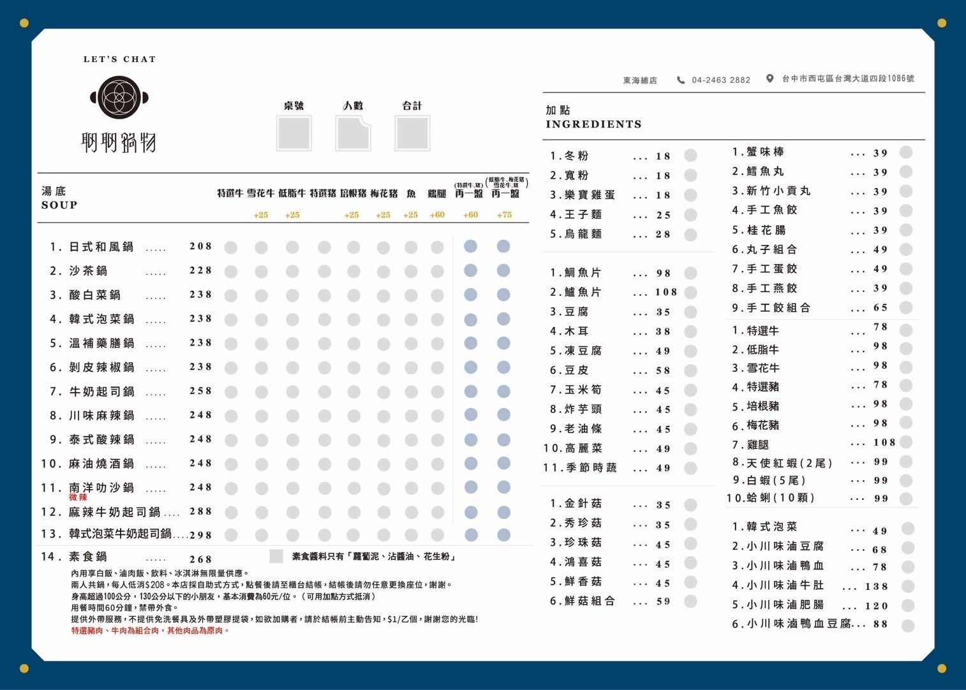
Task: Mark 魚 circle in 牛奶起司鍋 row
Action: 411,392
